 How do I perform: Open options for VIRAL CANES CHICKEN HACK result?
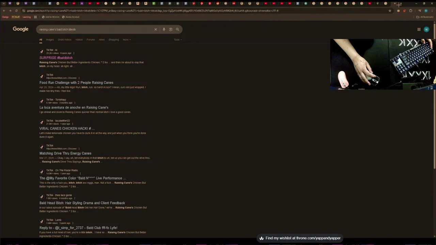[x=73, y=124]
